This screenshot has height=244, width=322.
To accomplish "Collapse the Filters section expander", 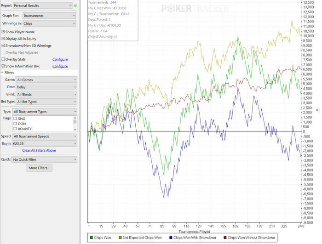I will click(2, 73).
